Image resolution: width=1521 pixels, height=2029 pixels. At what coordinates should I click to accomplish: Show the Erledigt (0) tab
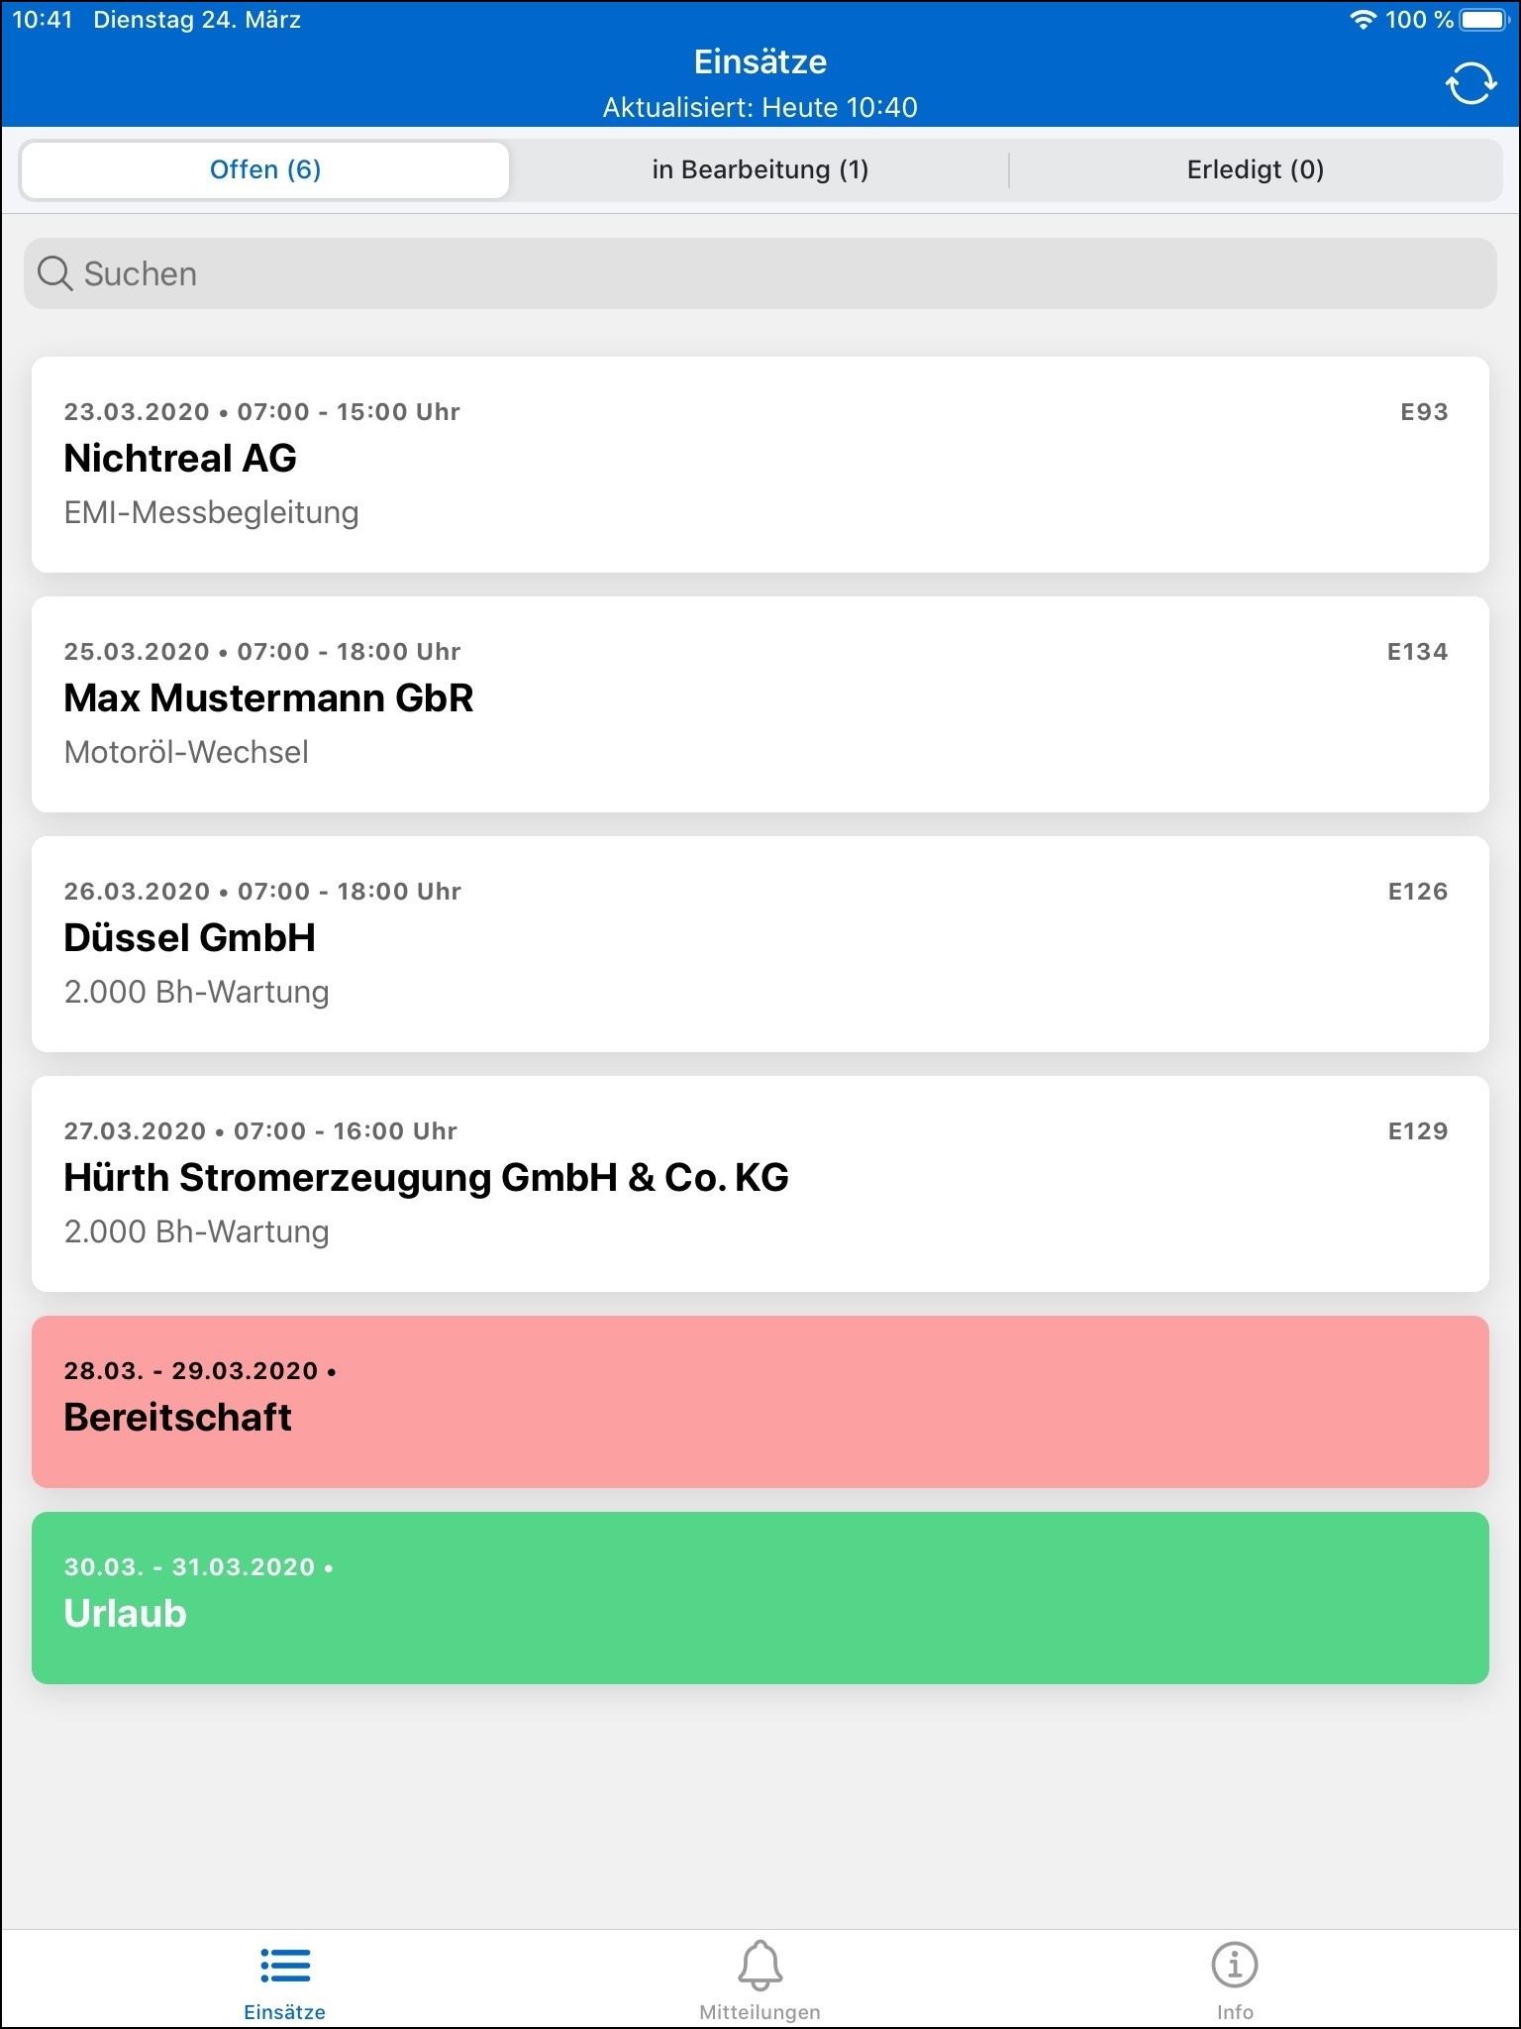(x=1255, y=170)
